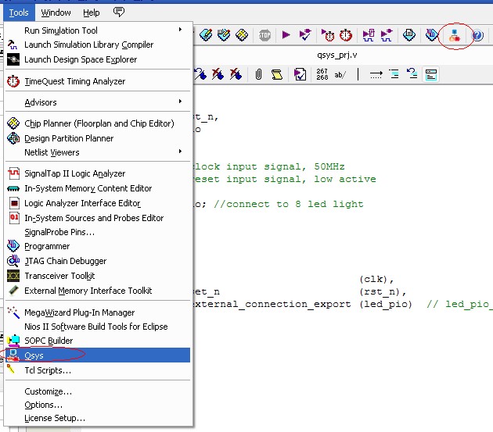Click the vertical column marker icon
This screenshot has width=493, height=432.
pyautogui.click(x=358, y=74)
